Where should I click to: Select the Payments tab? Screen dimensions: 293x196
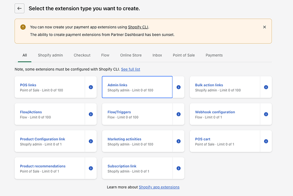[214, 55]
